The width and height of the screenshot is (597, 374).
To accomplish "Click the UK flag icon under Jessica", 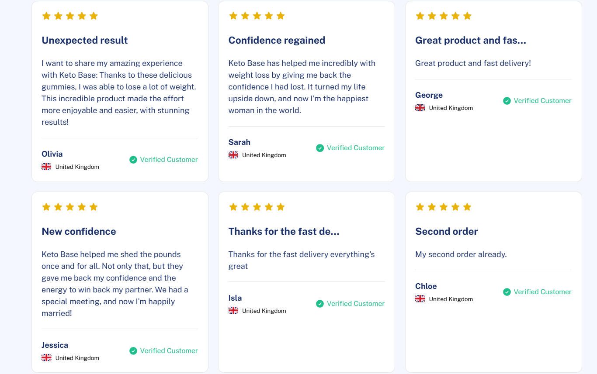I will coord(46,358).
